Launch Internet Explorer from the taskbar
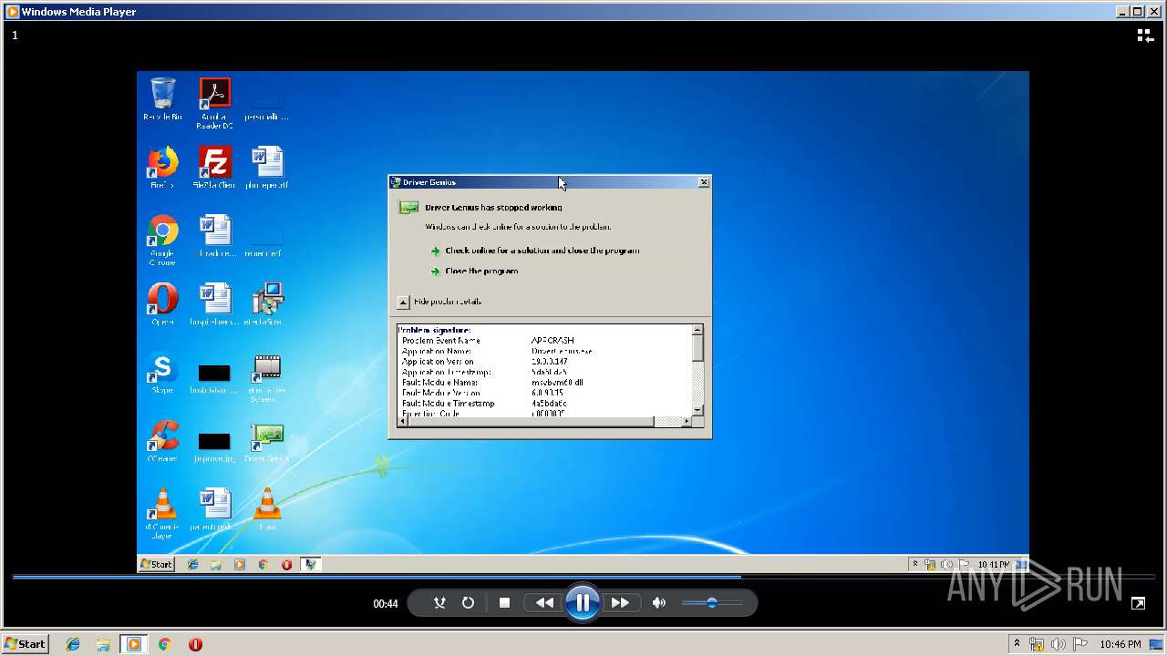1167x656 pixels. coord(73,644)
